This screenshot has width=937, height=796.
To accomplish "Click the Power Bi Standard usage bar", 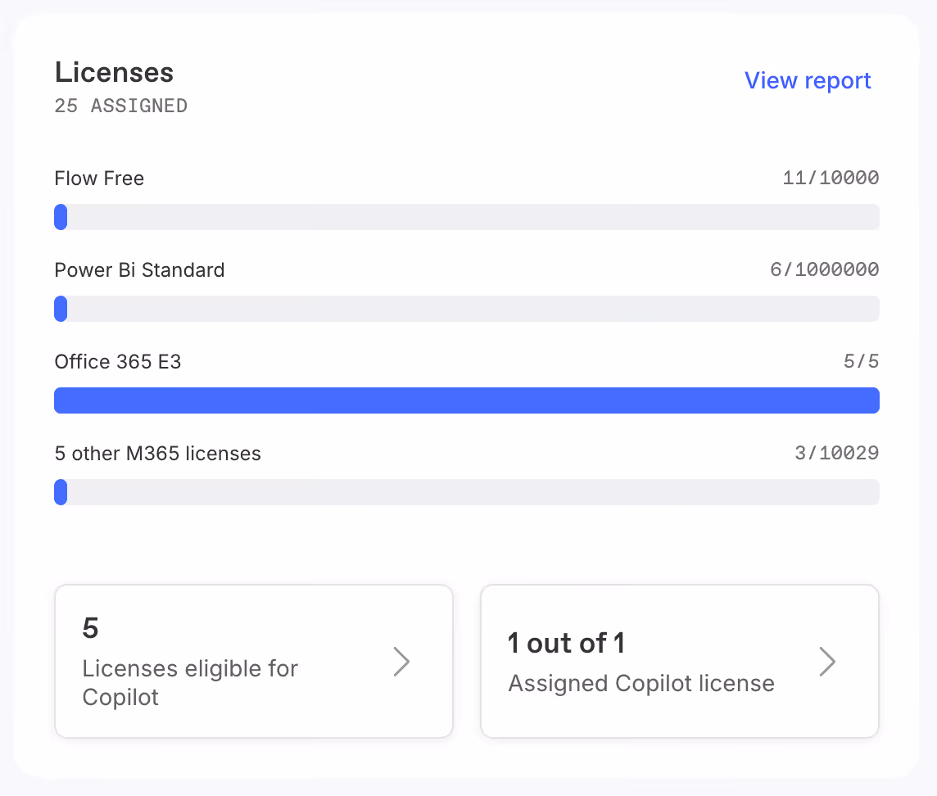I will click(466, 309).
